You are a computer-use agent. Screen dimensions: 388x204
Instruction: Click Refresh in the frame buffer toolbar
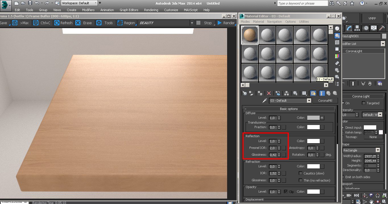coord(63,23)
